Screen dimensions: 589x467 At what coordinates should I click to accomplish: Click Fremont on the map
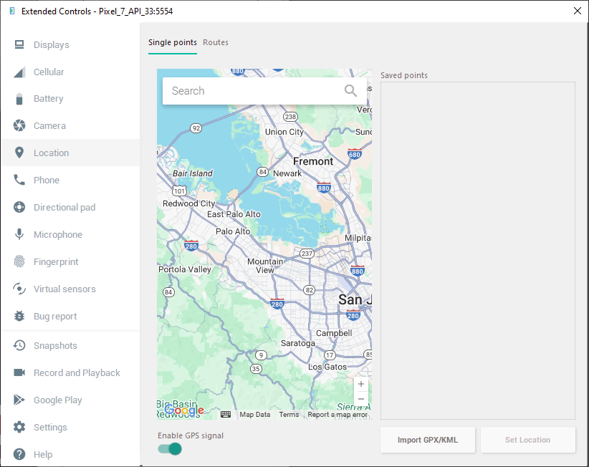click(313, 161)
